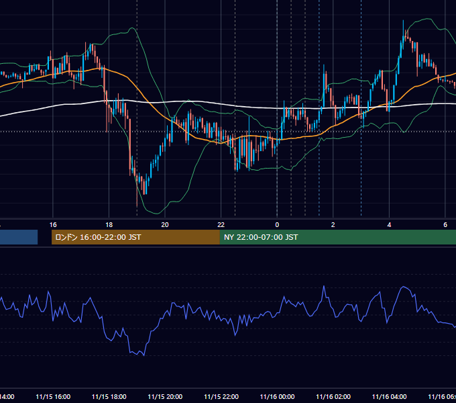The width and height of the screenshot is (456, 403).
Task: Click the 18 hour label on the time axis
Action: [x=109, y=225]
